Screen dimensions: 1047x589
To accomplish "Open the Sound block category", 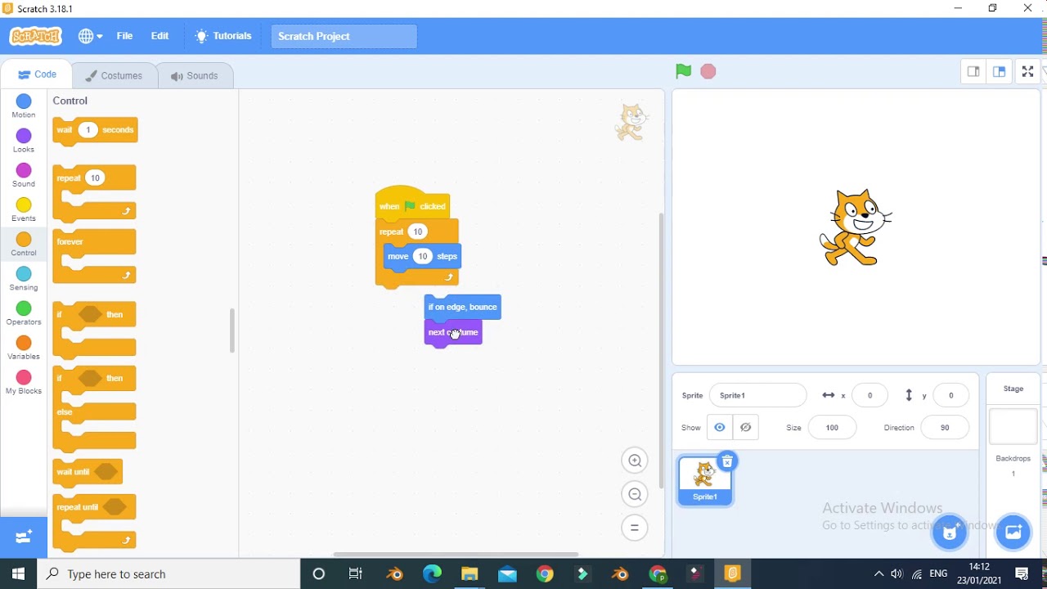I will 24,175.
